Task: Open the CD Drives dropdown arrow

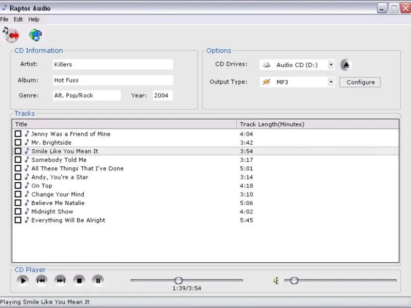Action: point(331,65)
